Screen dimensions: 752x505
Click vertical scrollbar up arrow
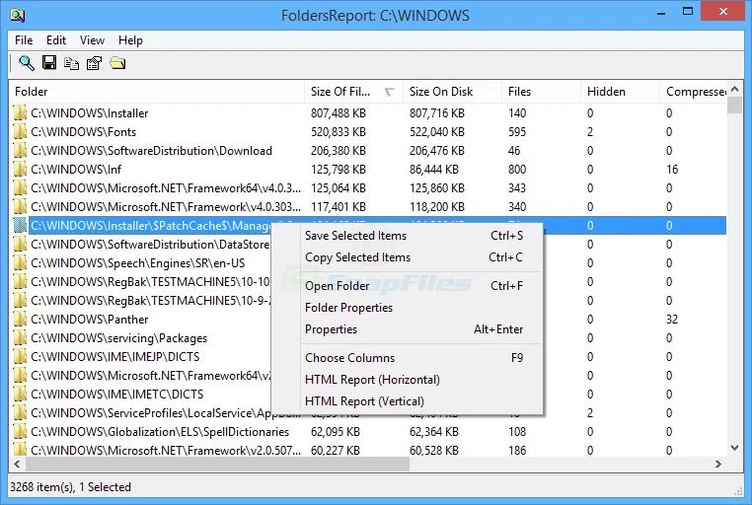pos(735,89)
